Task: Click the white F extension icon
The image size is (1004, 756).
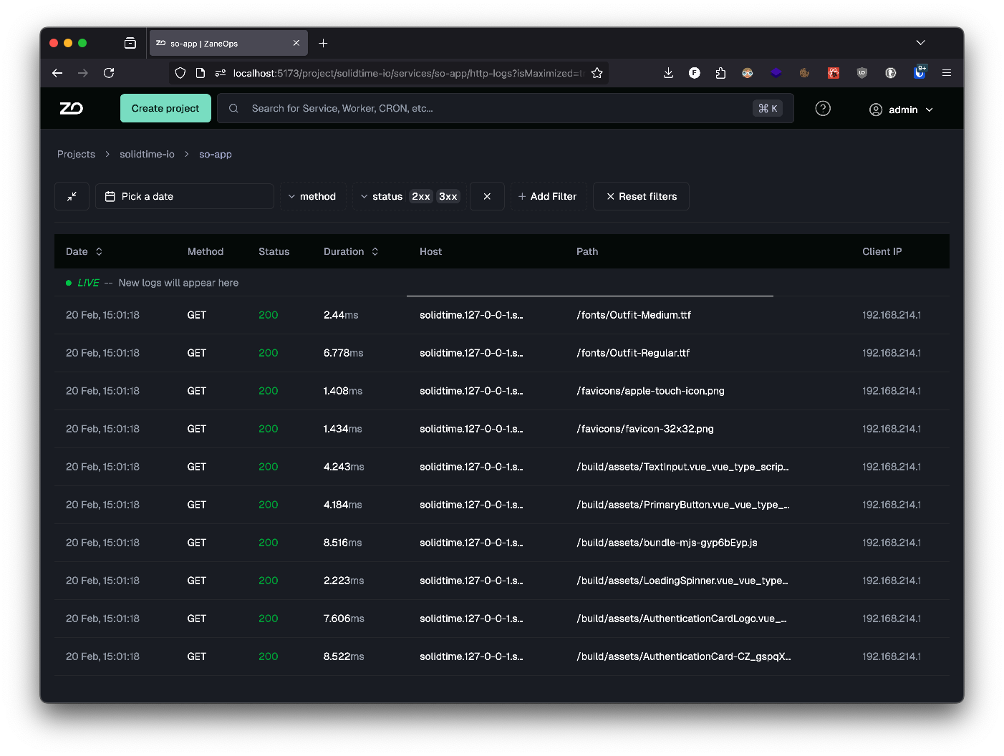Action: pyautogui.click(x=695, y=73)
